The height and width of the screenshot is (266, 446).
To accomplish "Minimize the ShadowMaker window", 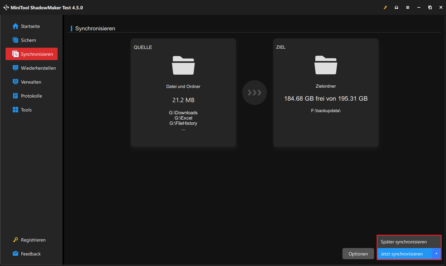I will tap(419, 7).
